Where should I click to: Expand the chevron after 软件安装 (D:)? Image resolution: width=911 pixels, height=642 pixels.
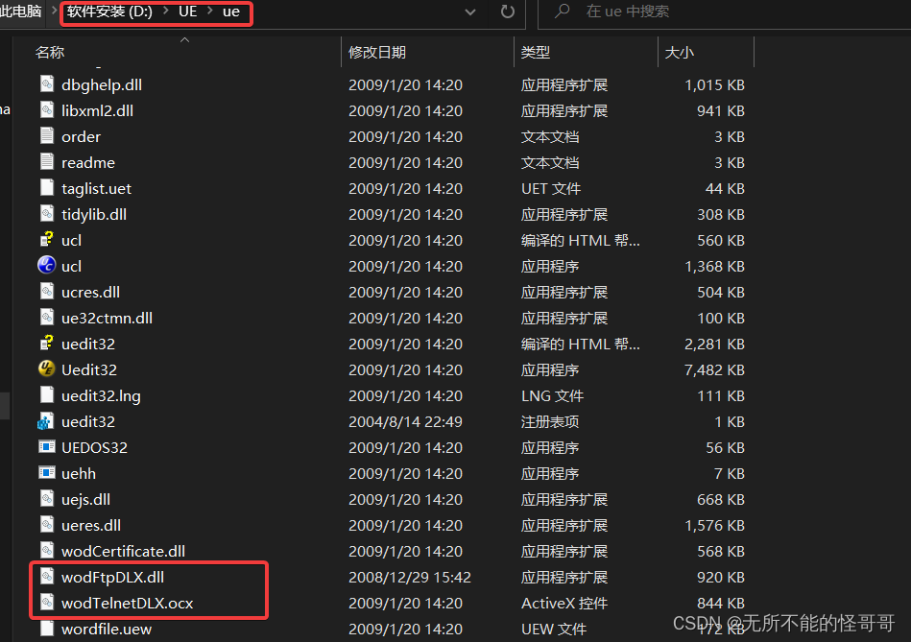pyautogui.click(x=165, y=11)
